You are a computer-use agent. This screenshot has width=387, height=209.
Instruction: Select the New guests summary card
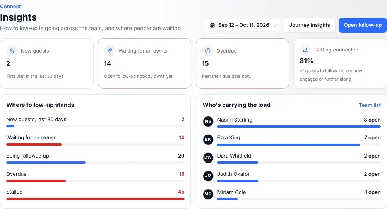(47, 63)
